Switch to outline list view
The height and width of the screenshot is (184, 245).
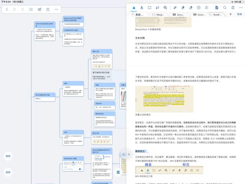[31, 9]
